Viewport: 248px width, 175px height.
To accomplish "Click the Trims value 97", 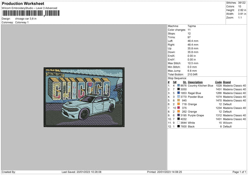I will (189, 37).
